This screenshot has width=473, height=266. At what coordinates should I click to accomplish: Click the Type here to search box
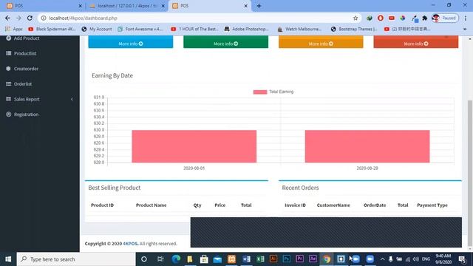pyautogui.click(x=76, y=259)
